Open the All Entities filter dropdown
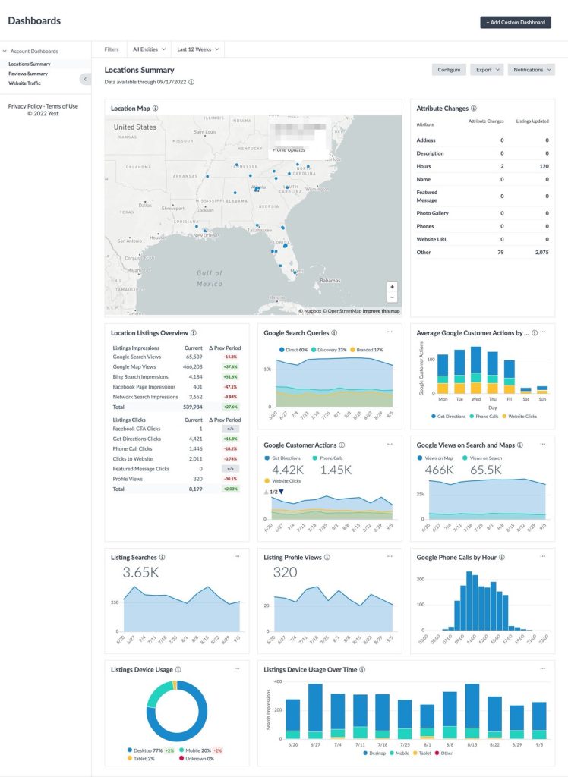The height and width of the screenshot is (777, 568). (149, 49)
